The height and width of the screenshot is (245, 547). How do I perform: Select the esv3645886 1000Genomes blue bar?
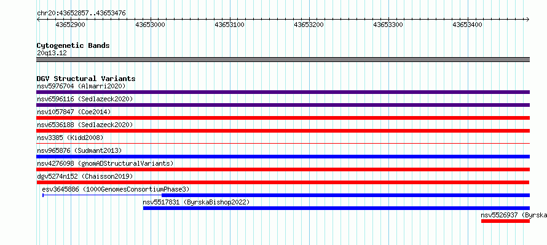(345, 195)
